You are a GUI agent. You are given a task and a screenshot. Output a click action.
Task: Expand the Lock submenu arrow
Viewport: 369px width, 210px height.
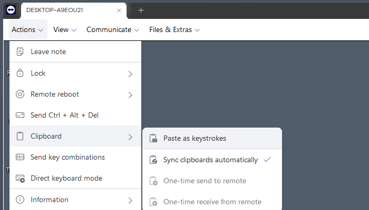click(x=130, y=73)
